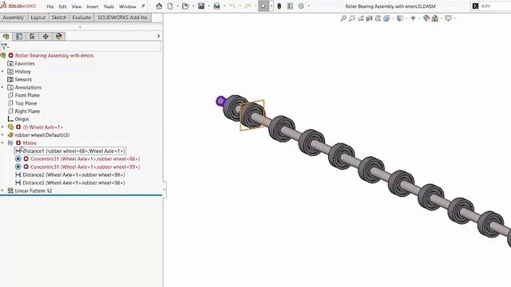Screen dimensions: 511x287
Task: Switch to DisplayManager tab
Action: [58, 36]
